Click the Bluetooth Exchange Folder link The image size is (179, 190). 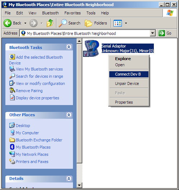(x=39, y=140)
